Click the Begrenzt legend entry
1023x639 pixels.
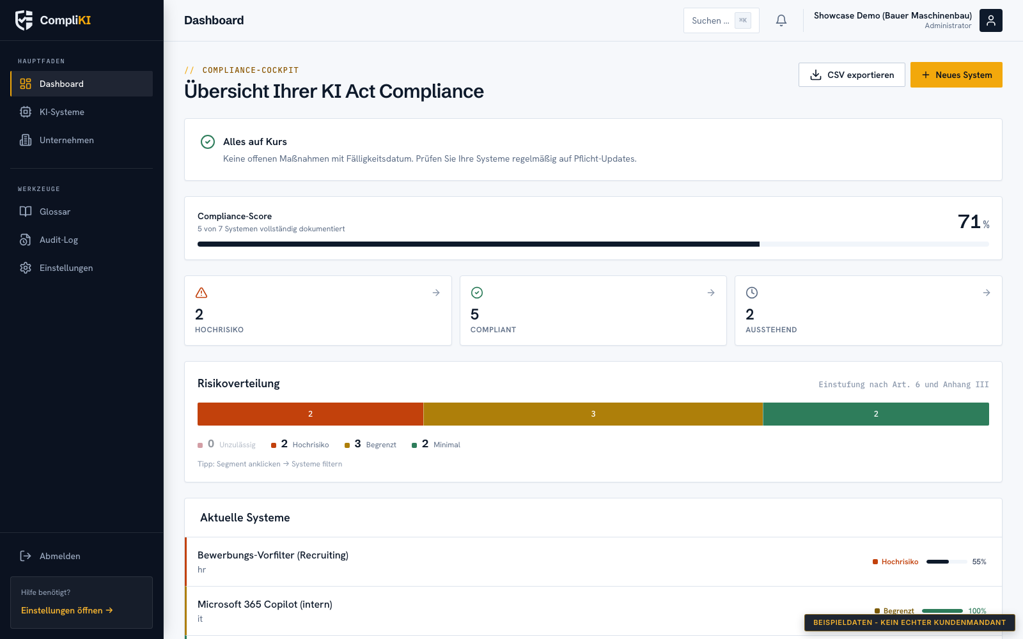370,444
